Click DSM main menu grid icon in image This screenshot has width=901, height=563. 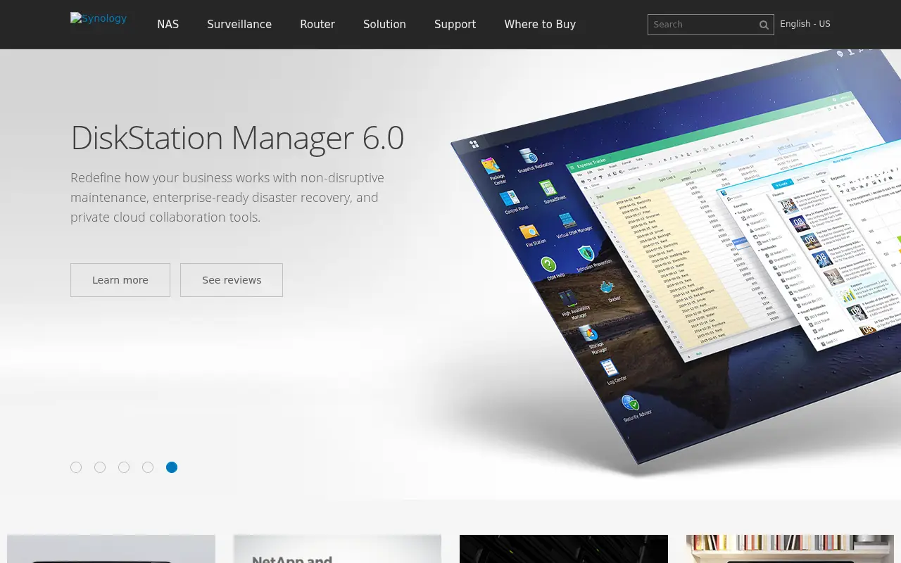[474, 144]
